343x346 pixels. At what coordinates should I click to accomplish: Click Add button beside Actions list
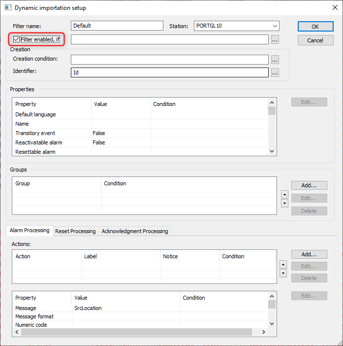[x=309, y=254]
